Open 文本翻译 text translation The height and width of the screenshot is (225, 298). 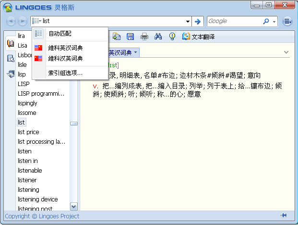tap(198, 37)
